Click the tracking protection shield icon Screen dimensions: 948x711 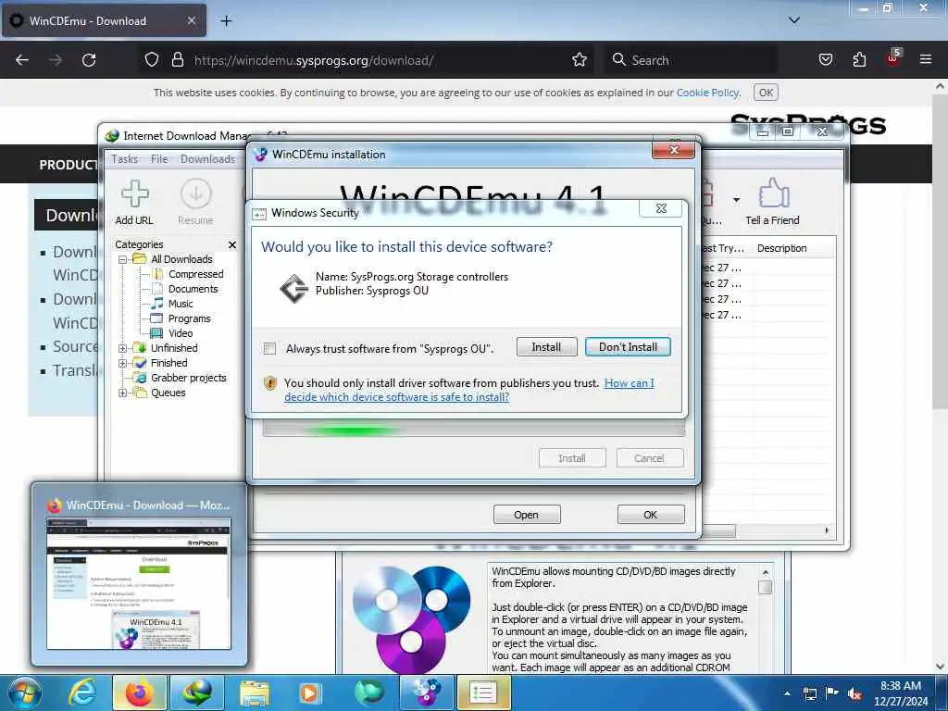[x=152, y=60]
